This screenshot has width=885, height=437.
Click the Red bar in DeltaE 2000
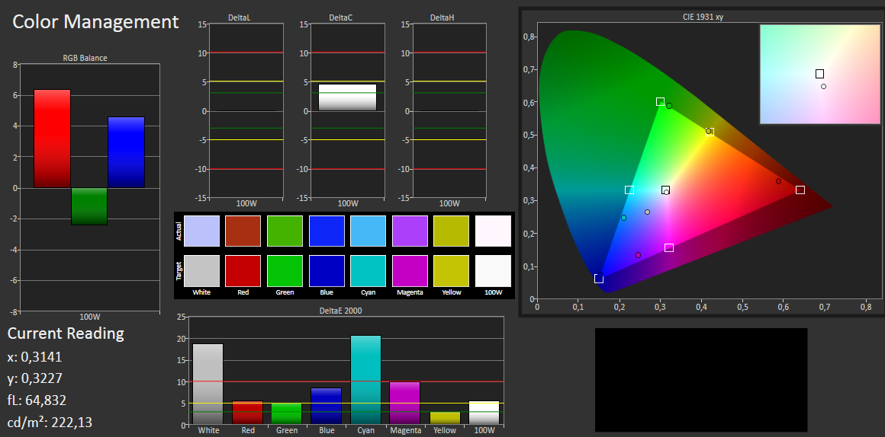(248, 413)
